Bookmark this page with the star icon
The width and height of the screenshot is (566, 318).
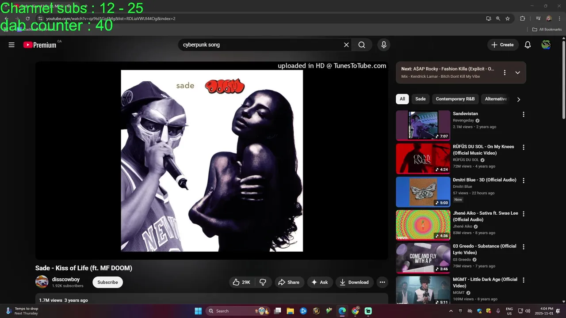(508, 19)
